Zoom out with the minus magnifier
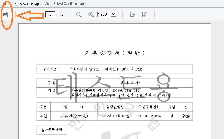224x139 pixels. pos(79,15)
